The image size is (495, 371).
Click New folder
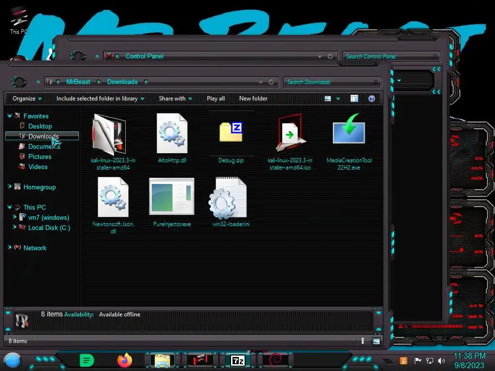coord(253,99)
